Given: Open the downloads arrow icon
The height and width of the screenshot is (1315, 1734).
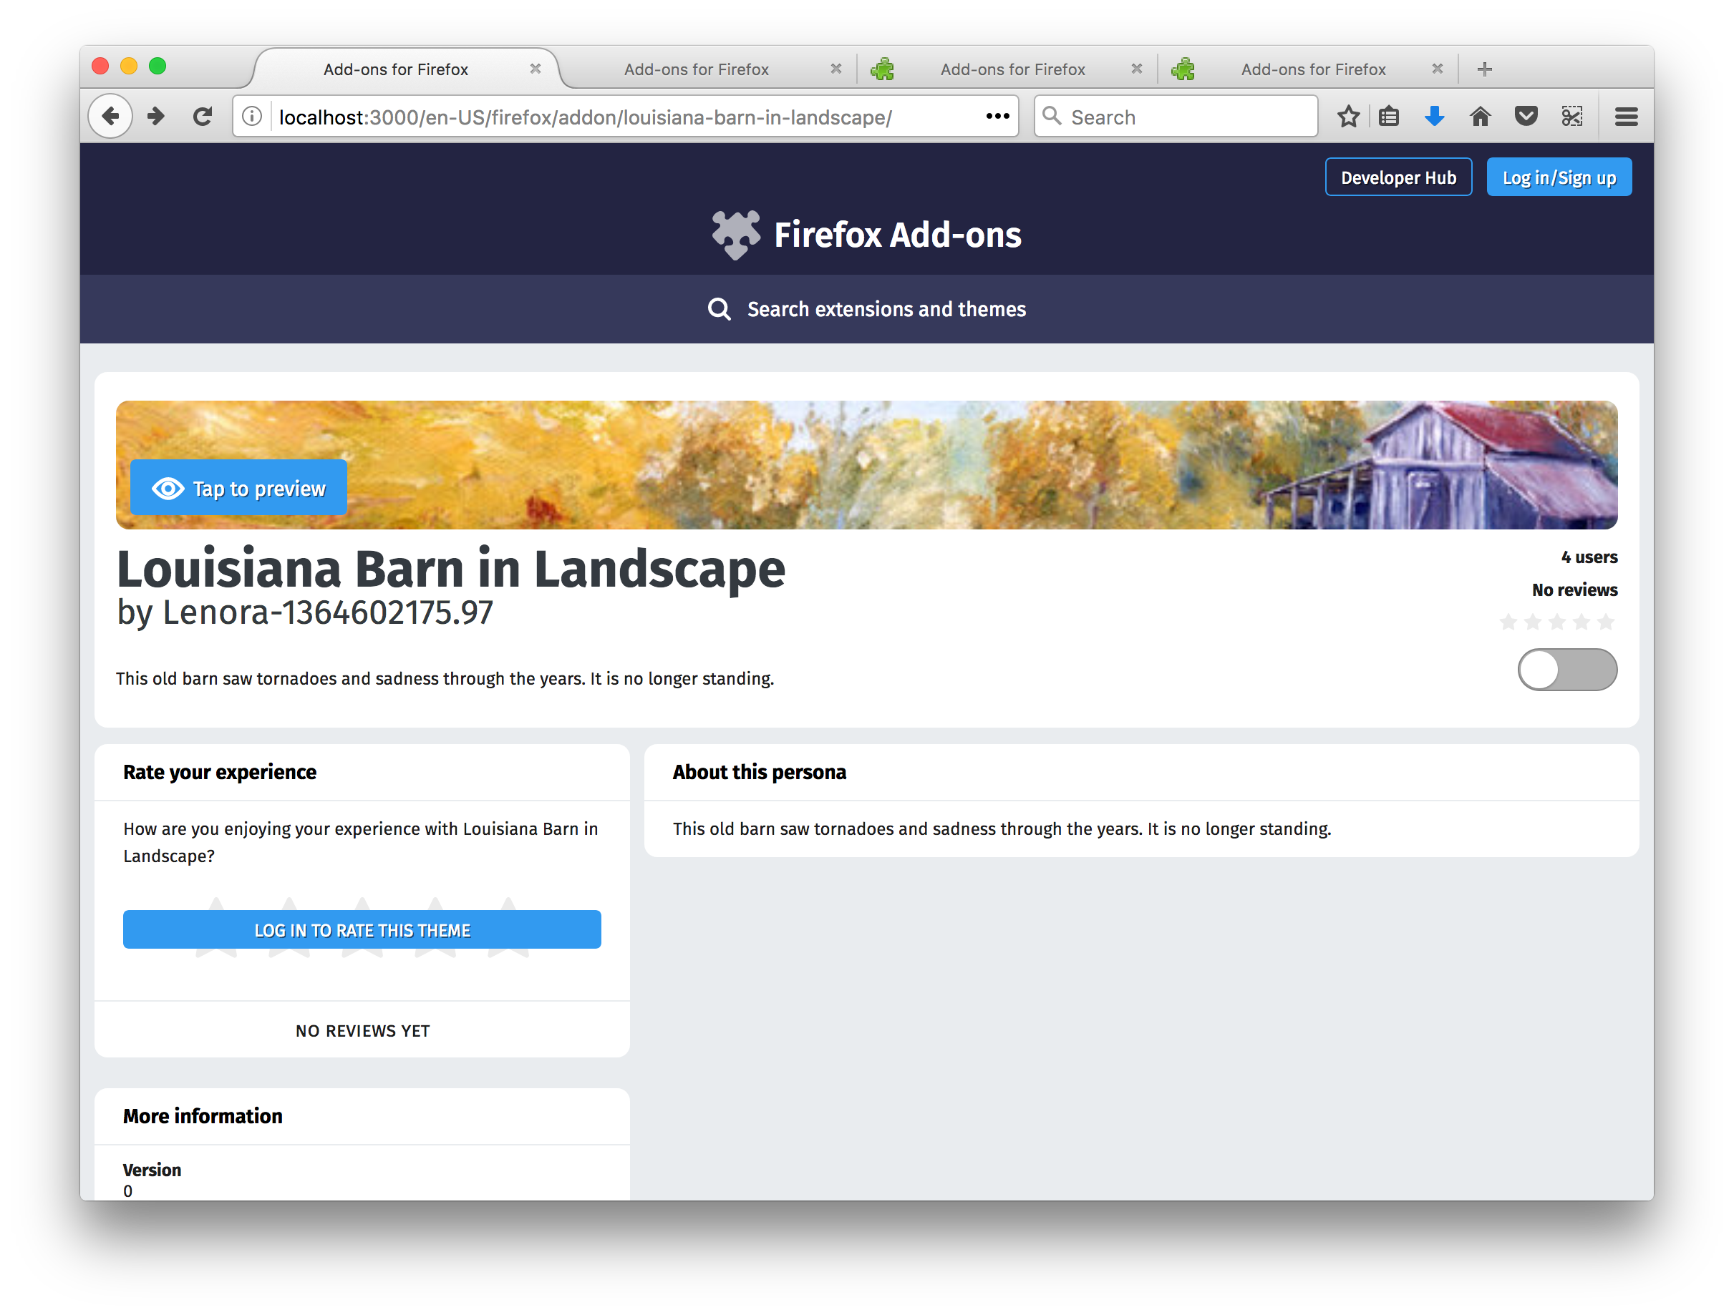Looking at the screenshot, I should [x=1434, y=117].
